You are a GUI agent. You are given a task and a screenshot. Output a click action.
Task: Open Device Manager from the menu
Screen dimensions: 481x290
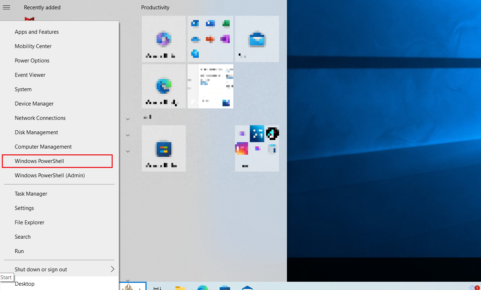(x=34, y=104)
